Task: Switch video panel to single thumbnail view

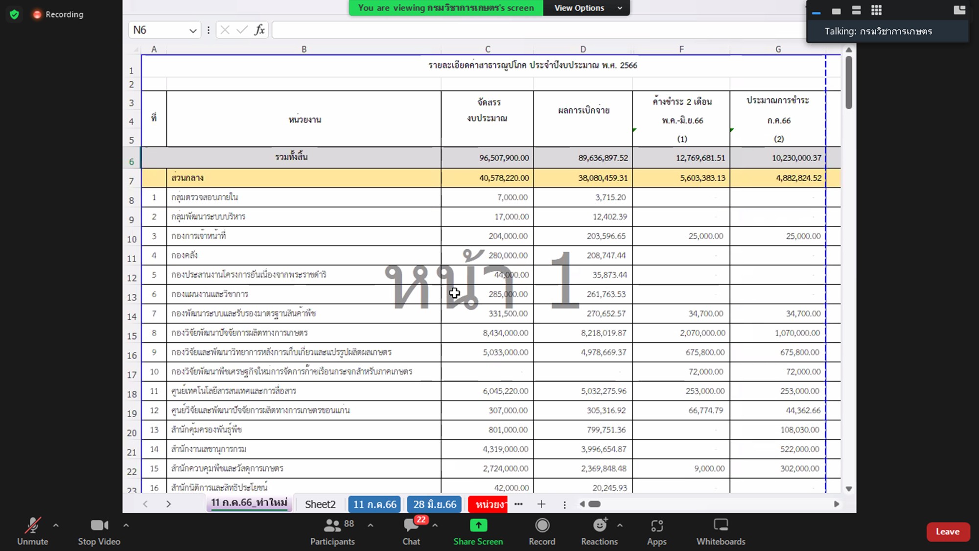Action: point(837,11)
